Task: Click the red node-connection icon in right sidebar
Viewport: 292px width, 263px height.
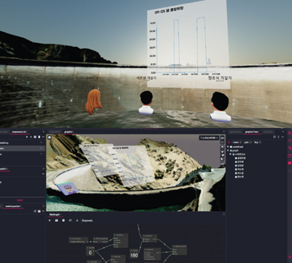Action: pyautogui.click(x=290, y=148)
